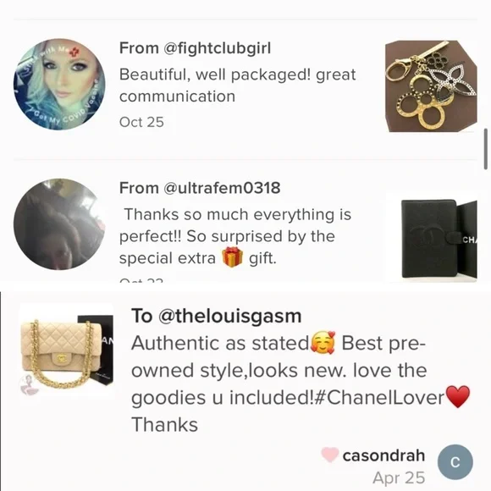This screenshot has height=491, width=491.
Task: Open fightclubgirl's profile avatar
Action: (59, 85)
